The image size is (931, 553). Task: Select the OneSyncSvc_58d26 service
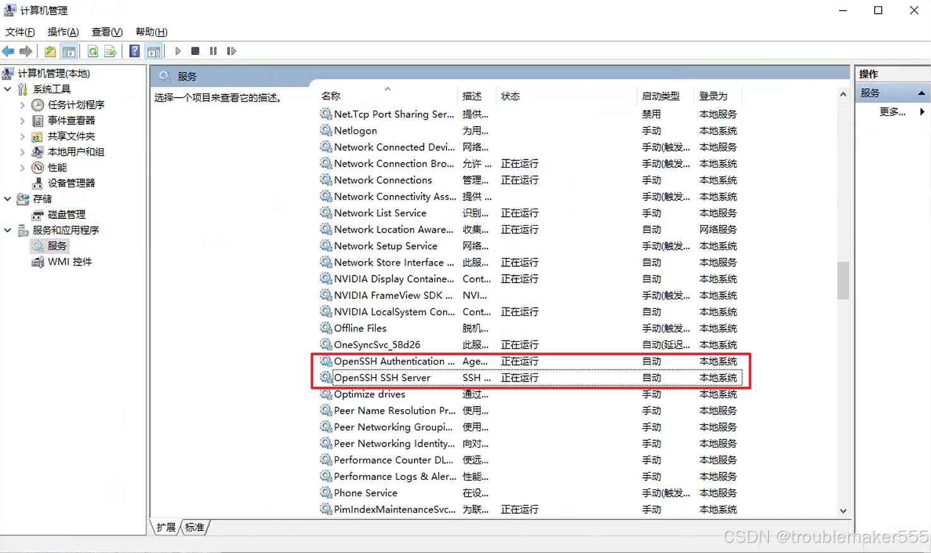click(530, 345)
